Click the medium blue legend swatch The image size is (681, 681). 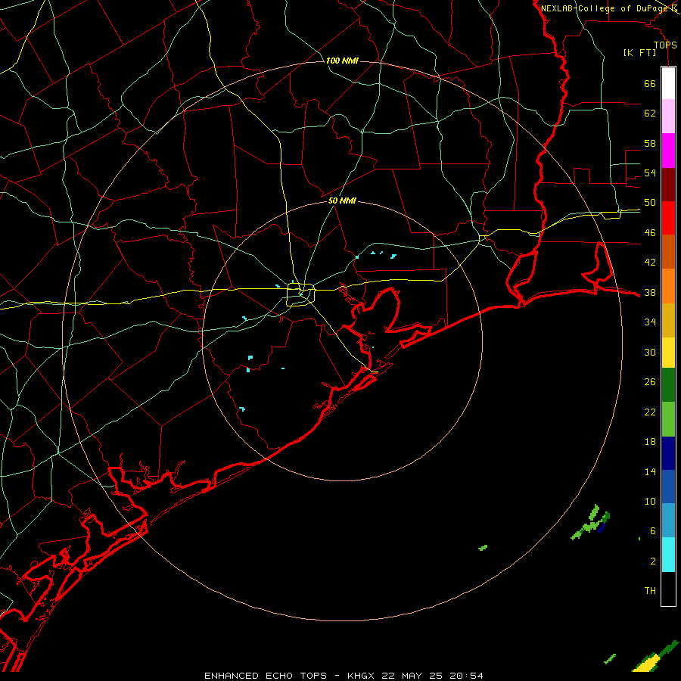pos(668,487)
